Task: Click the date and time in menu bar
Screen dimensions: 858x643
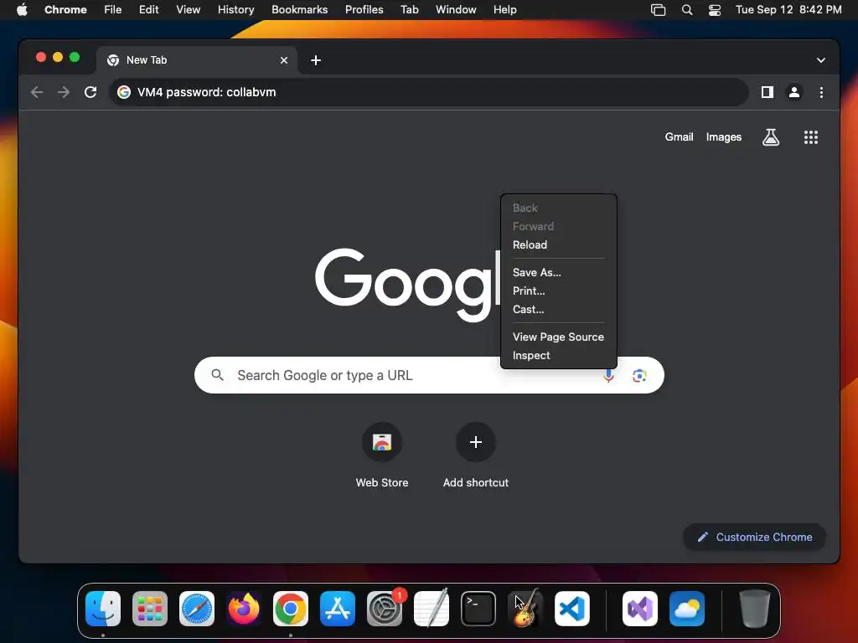Action: [788, 10]
